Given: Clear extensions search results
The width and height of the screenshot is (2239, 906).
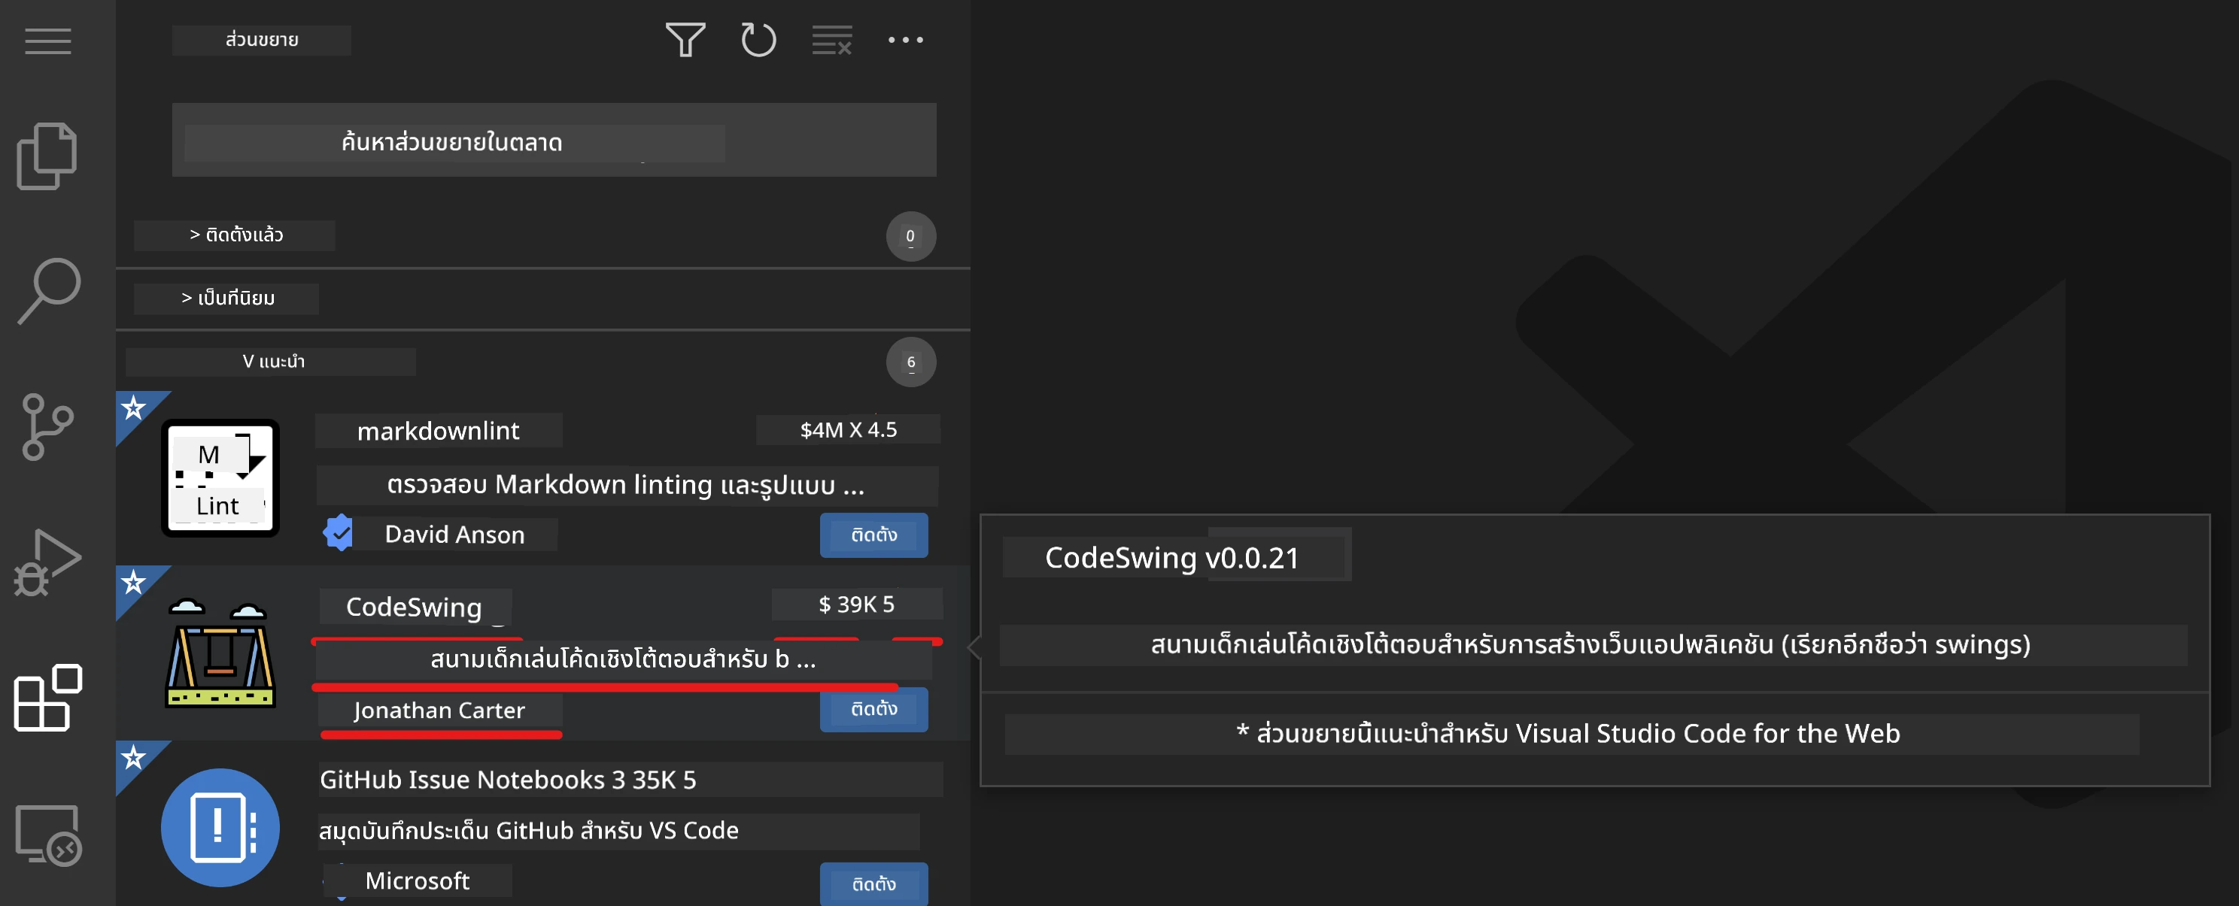Looking at the screenshot, I should click(x=832, y=40).
